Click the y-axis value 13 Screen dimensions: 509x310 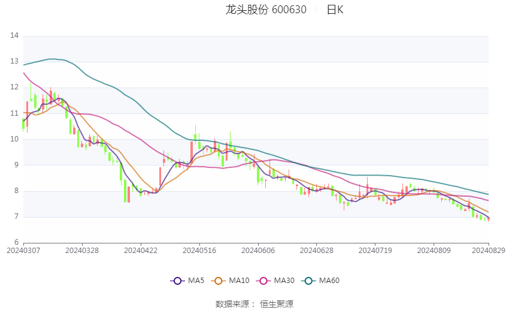coord(14,61)
